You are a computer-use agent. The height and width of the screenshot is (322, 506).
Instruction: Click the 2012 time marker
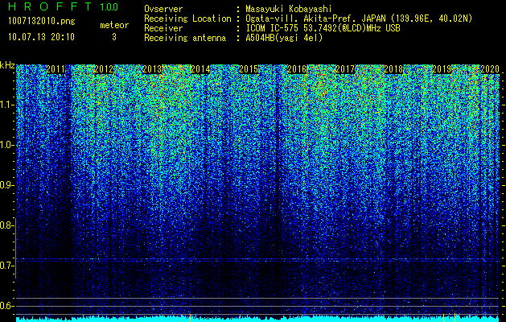click(x=104, y=69)
